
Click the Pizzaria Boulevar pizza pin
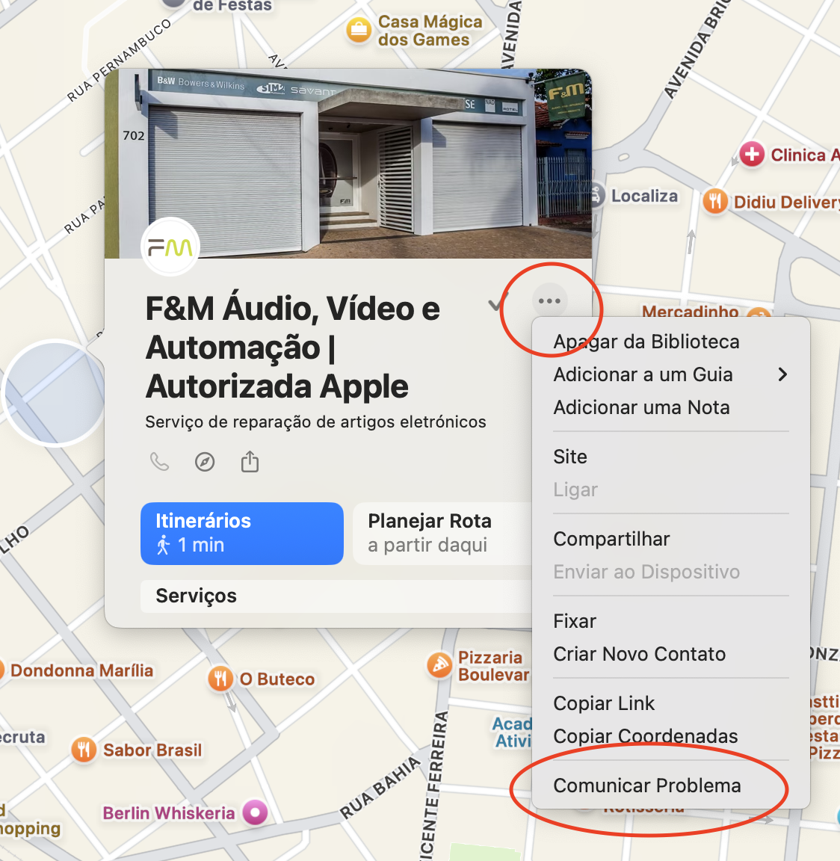[x=439, y=665]
